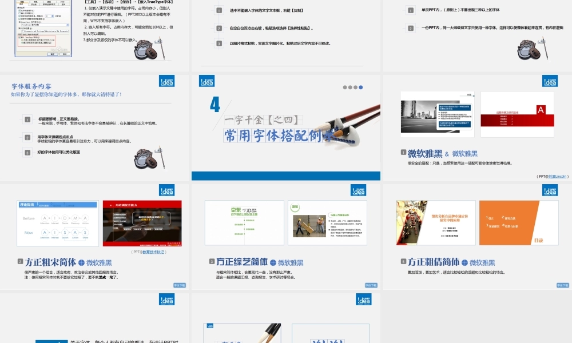The height and width of the screenshot is (343, 572).
Task: Click badge 2 beside 方正粗宋简体 heading
Action: coord(19,261)
